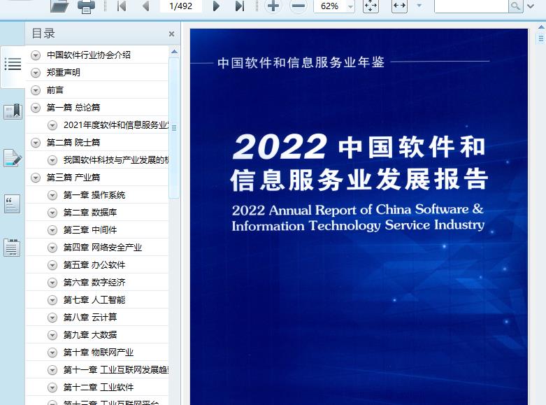Click the search text field
Screen dimensions: 546x405
(x=470, y=6)
